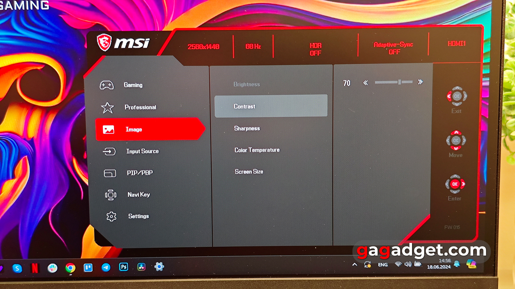Click the battery tray icon
The image size is (515, 289).
(x=418, y=264)
